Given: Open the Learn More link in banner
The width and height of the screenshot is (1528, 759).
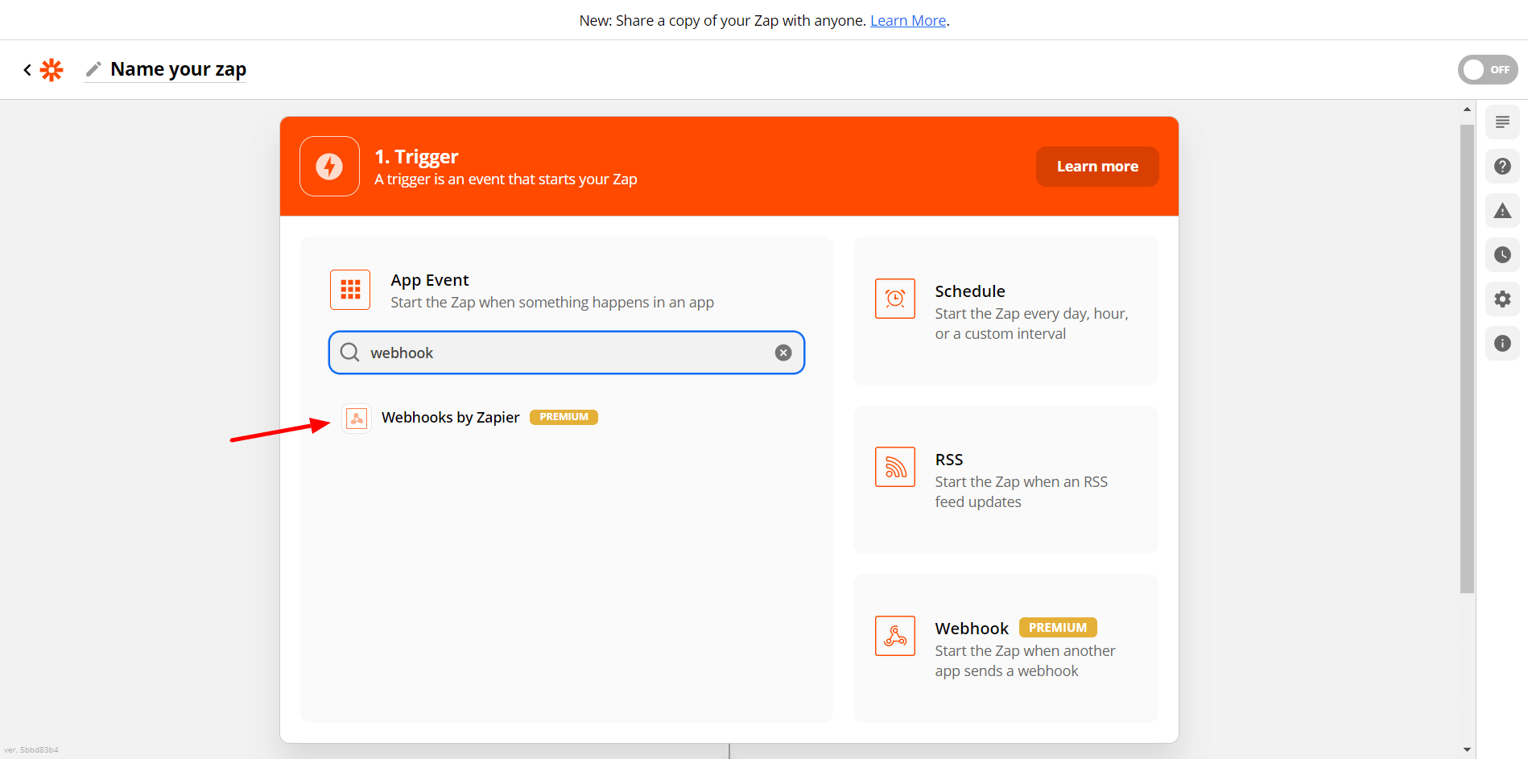Looking at the screenshot, I should pos(908,21).
